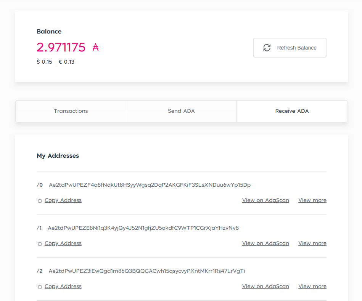362x301 pixels.
Task: Copy Address link for address /1
Action: (x=63, y=243)
